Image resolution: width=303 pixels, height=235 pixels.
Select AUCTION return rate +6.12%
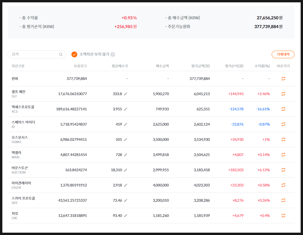(x=263, y=170)
